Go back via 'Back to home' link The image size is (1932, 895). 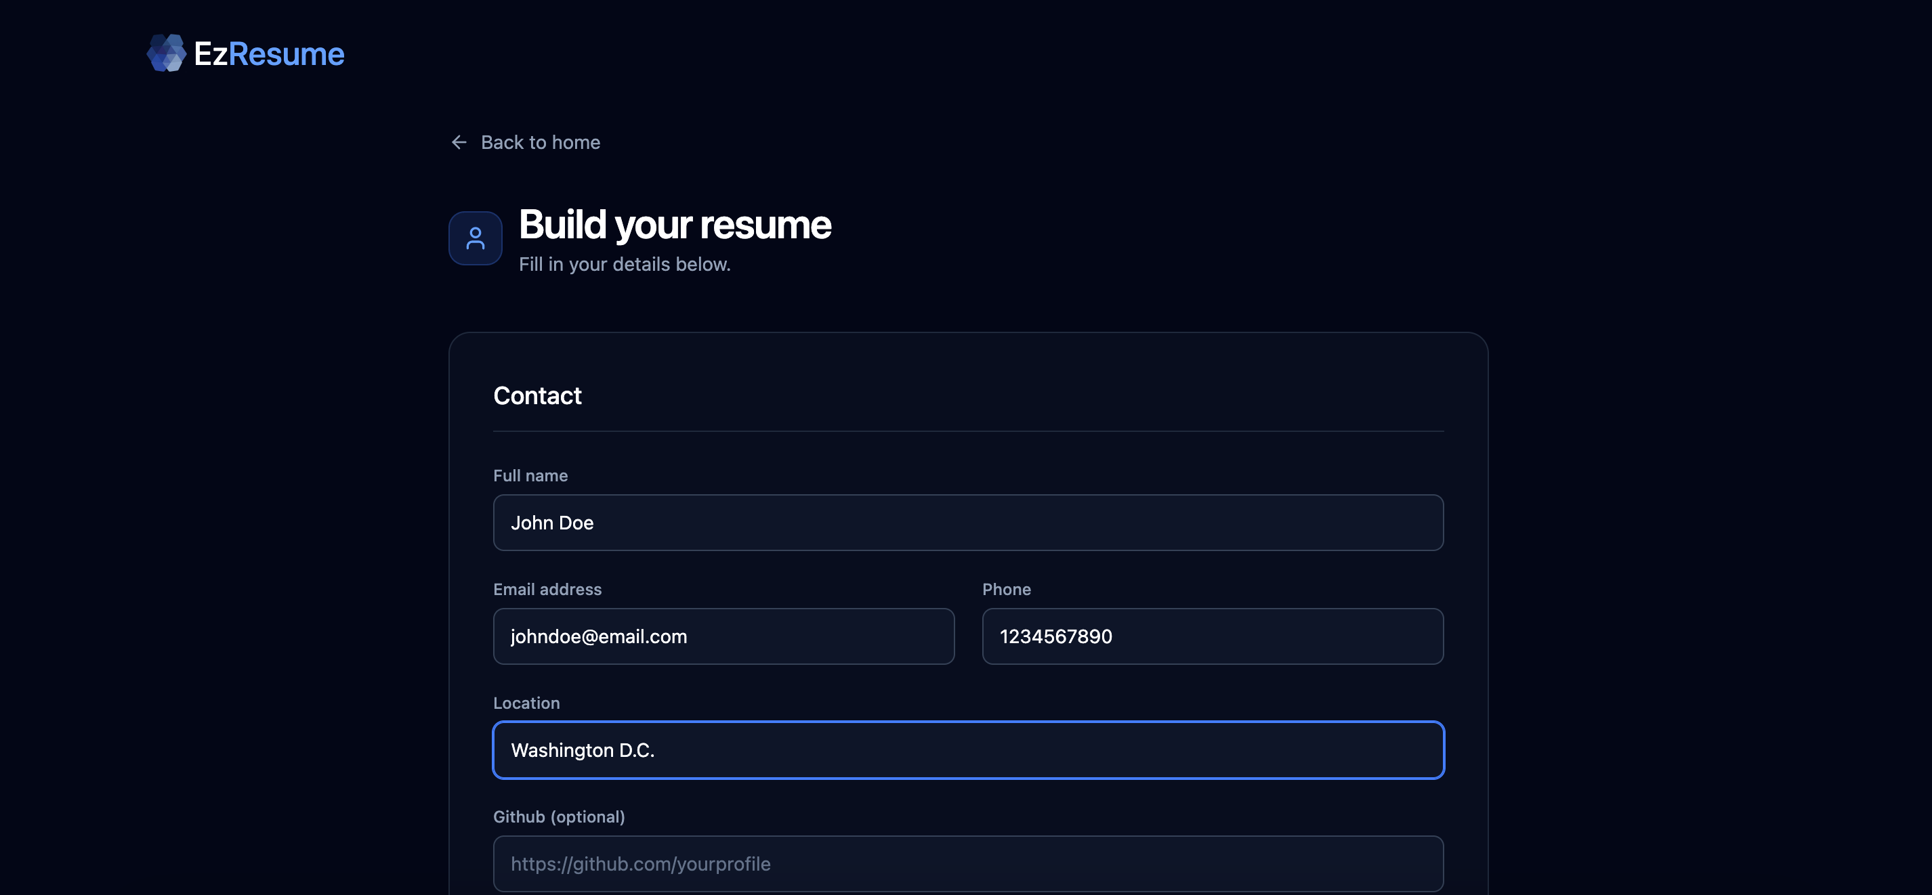pyautogui.click(x=540, y=142)
